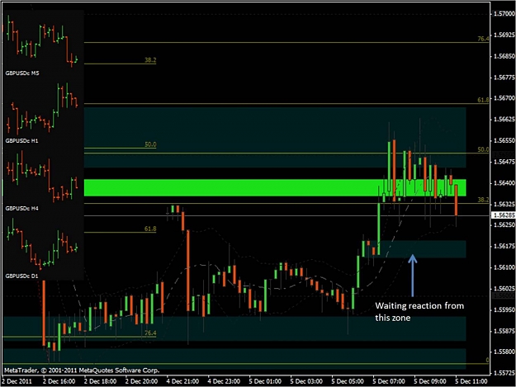Click the current price tag 1.56285

(x=503, y=215)
